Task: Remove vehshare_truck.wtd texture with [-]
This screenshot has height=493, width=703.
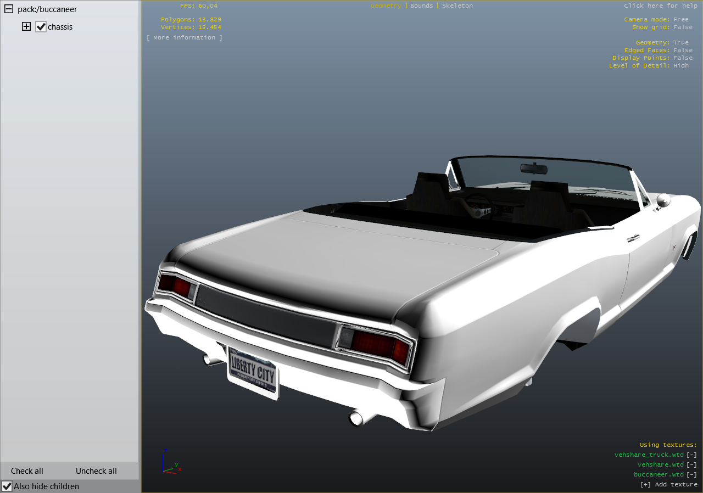Action: tap(691, 455)
